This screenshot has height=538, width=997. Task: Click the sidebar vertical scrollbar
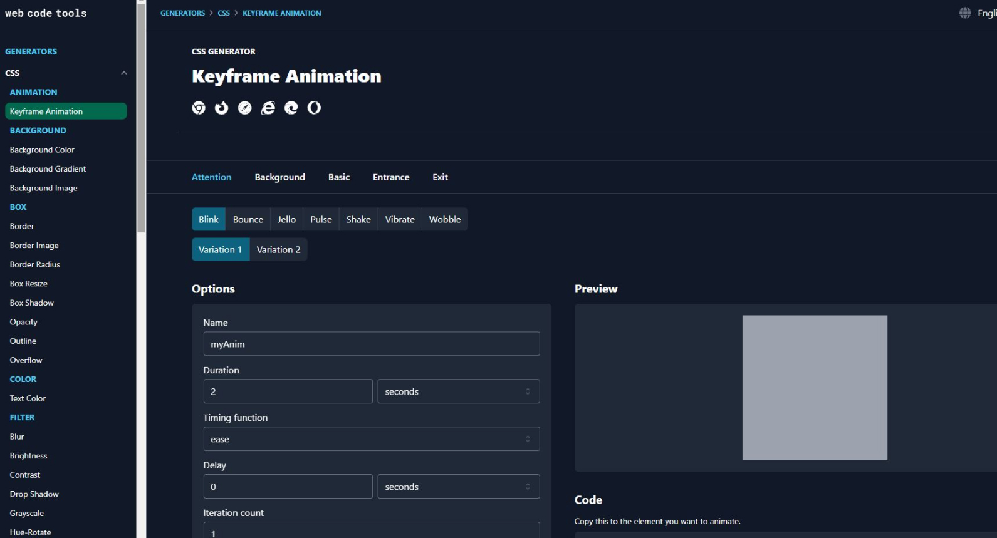141,118
